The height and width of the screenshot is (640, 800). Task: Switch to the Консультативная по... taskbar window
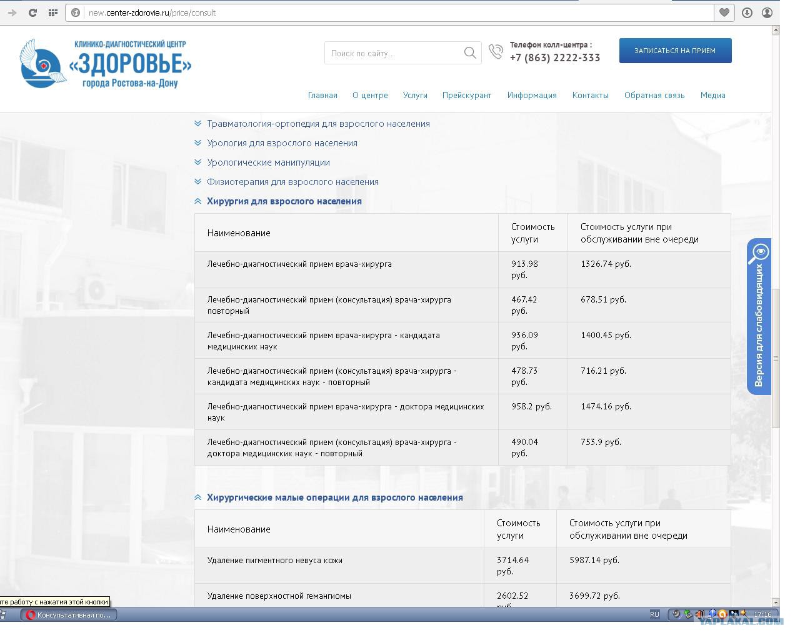(69, 615)
